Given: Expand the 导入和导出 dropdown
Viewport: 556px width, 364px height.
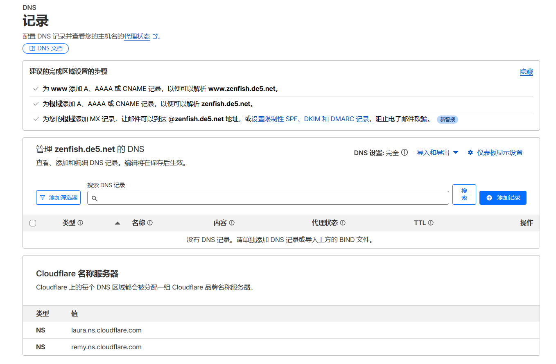Looking at the screenshot, I should pos(437,152).
